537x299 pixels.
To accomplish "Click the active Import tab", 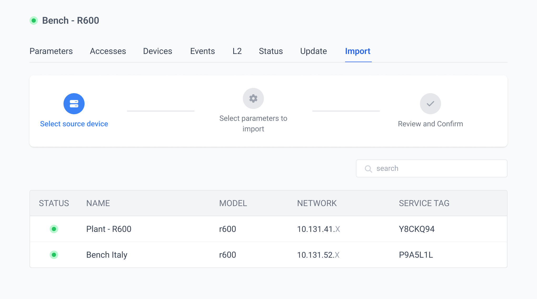I will pyautogui.click(x=358, y=51).
